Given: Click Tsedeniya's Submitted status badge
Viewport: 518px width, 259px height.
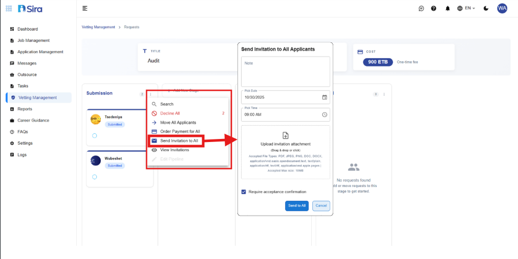Looking at the screenshot, I should tap(115, 125).
